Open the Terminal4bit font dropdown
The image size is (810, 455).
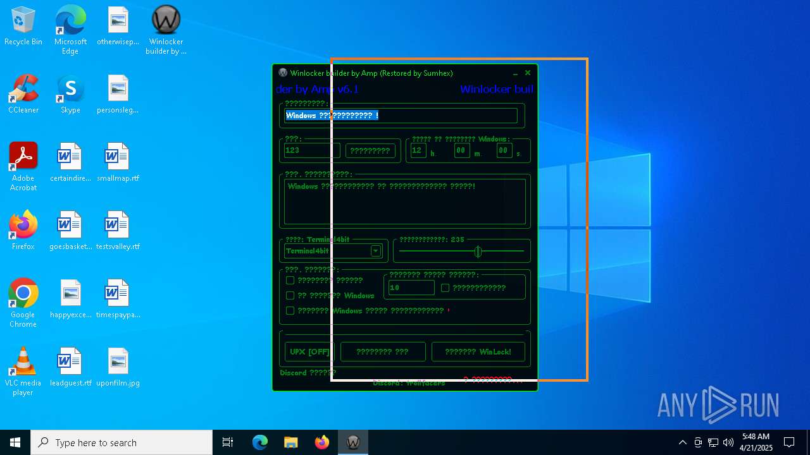click(x=376, y=251)
